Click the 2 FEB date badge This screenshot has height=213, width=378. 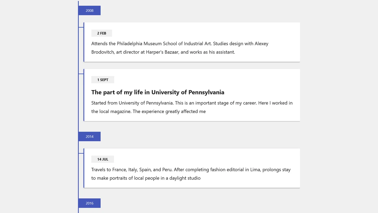pyautogui.click(x=102, y=33)
